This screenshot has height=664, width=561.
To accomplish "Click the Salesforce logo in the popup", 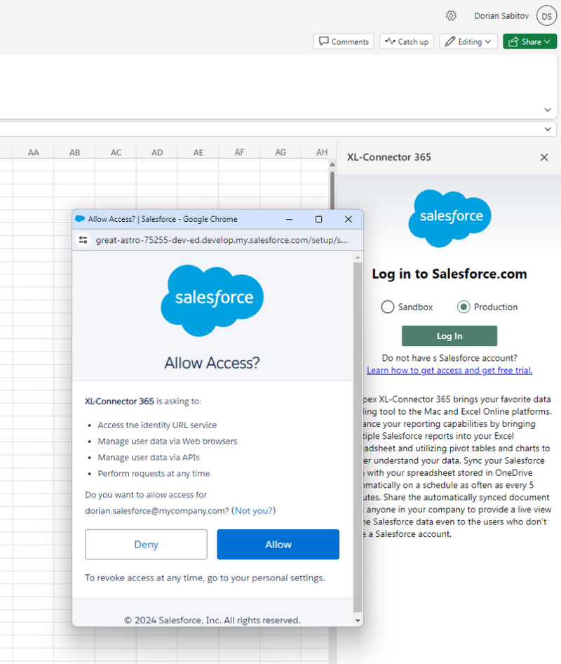I will coord(212,300).
